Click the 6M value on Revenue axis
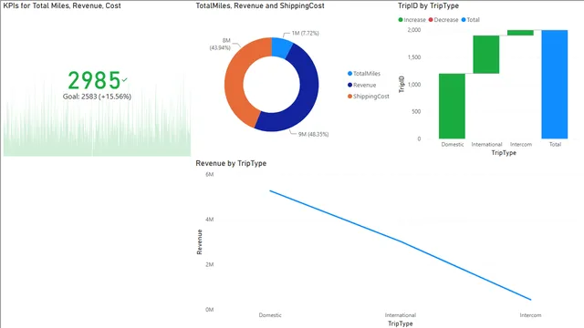 pos(210,174)
